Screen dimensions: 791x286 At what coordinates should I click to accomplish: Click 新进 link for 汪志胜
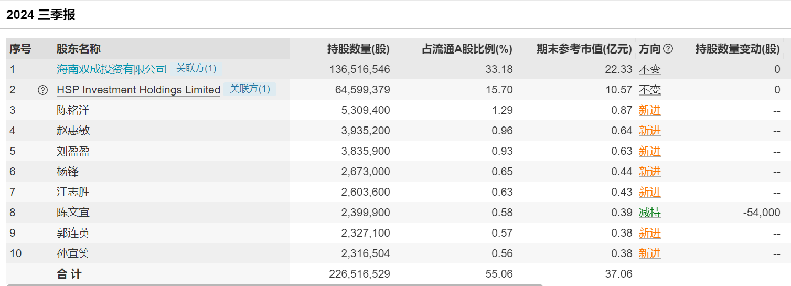[x=649, y=192]
